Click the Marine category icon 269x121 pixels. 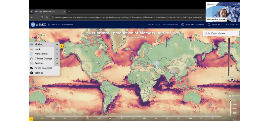click(x=32, y=45)
